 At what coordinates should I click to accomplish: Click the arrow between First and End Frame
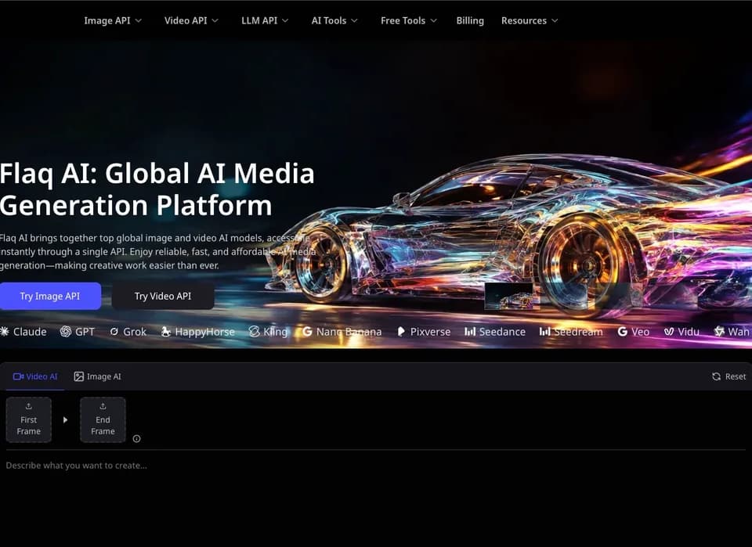pos(66,420)
